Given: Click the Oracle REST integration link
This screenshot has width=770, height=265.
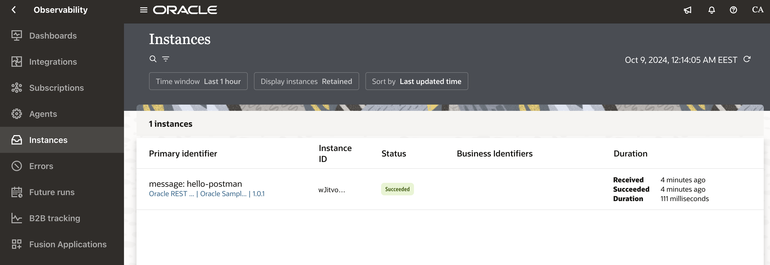Looking at the screenshot, I should tap(171, 194).
